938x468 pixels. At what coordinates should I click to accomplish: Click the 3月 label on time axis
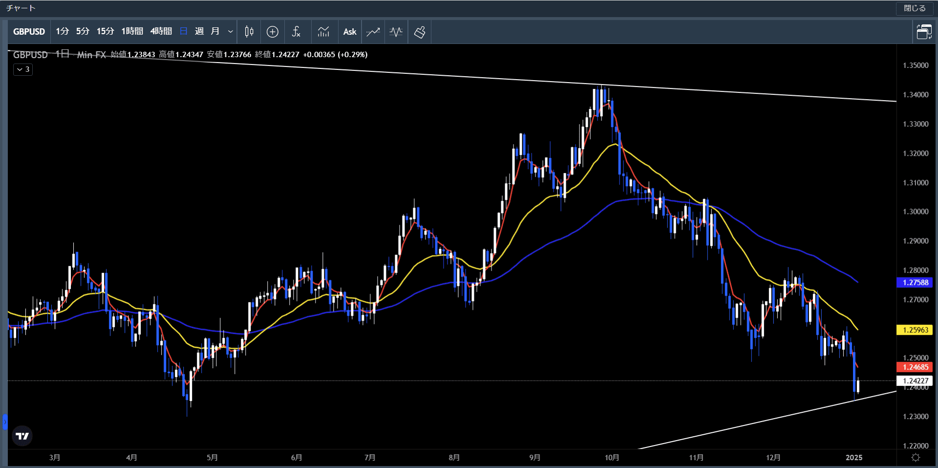point(55,458)
